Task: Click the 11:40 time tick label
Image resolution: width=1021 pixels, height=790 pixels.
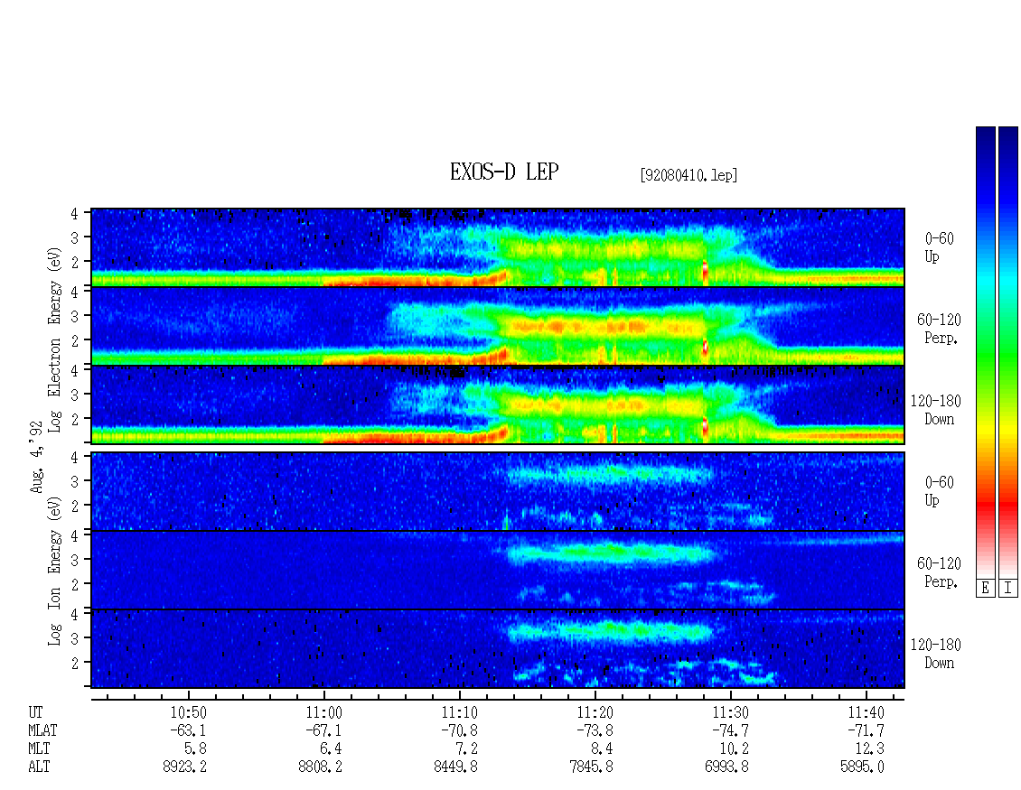Action: 866,712
